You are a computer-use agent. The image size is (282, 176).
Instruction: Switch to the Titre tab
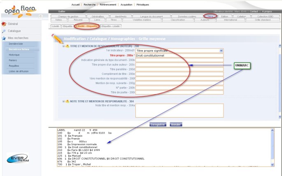click(x=210, y=16)
